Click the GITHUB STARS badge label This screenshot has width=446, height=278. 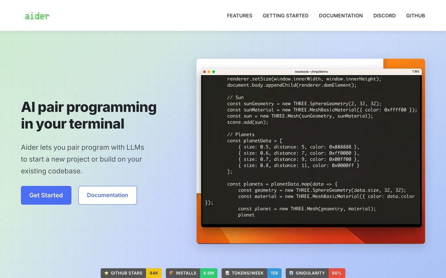click(x=126, y=273)
